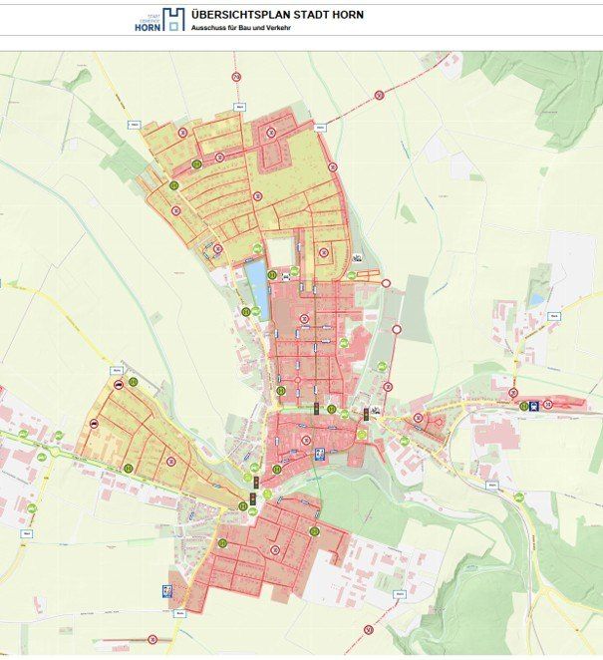Click the town sign on the far eastern road
This screenshot has width=603, height=660.
[554, 316]
